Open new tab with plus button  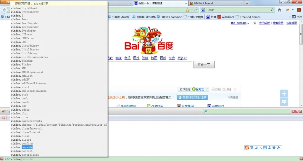tap(247, 3)
